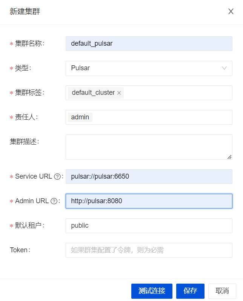Click the Admin URL help question icon
Screen dimensions: 243x301
54,201
